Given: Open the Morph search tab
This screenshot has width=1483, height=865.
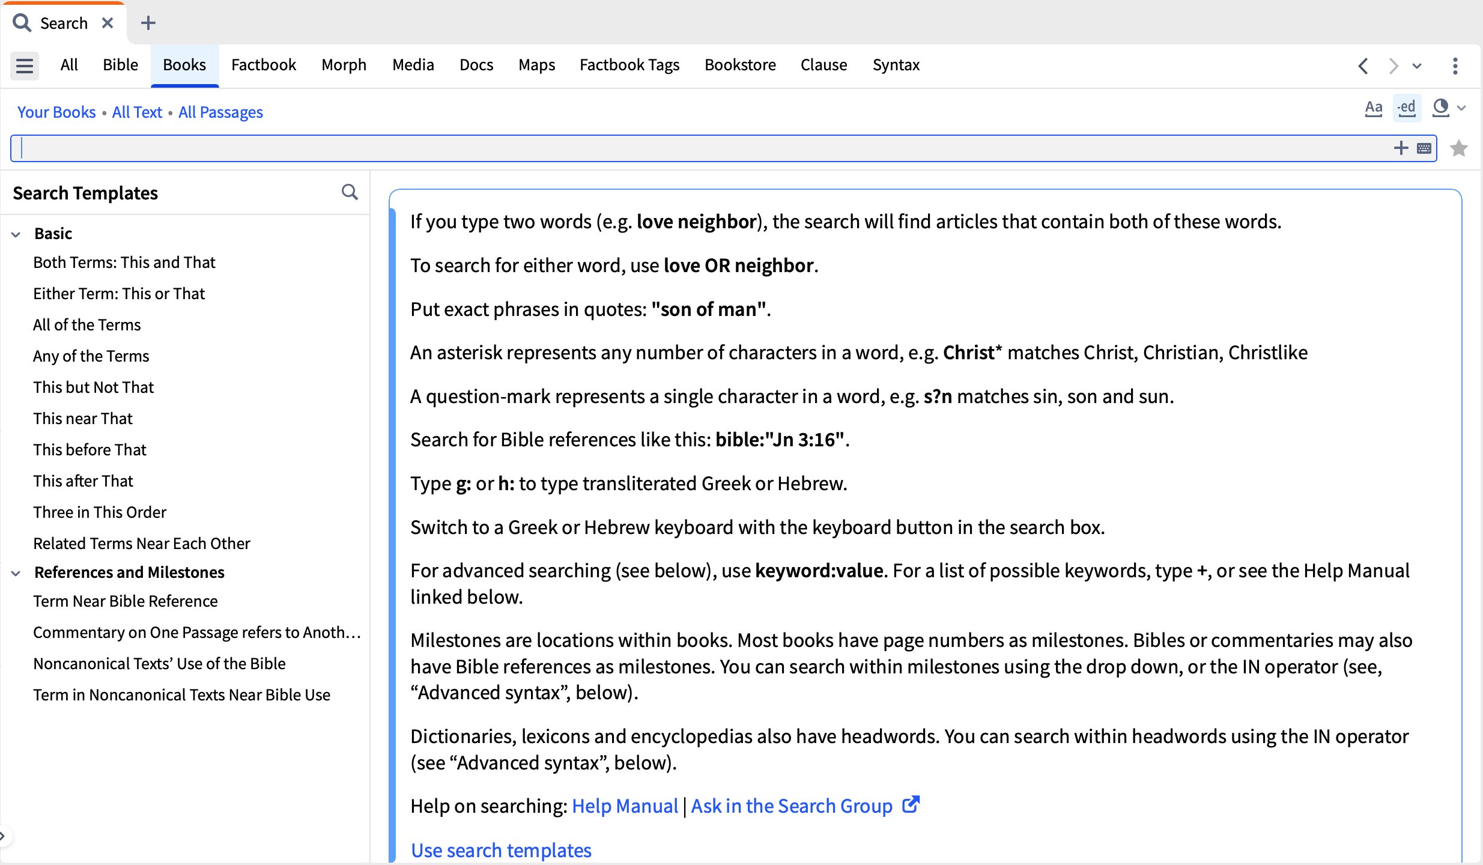Looking at the screenshot, I should click(x=344, y=65).
